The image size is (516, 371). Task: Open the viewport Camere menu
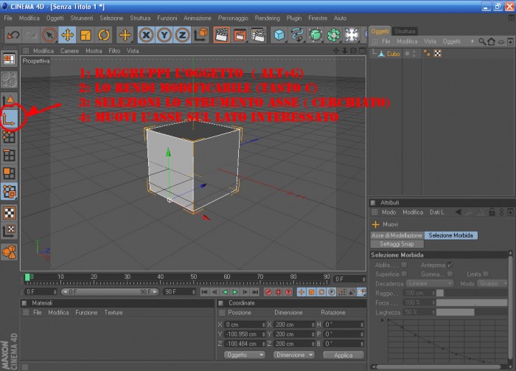click(69, 51)
